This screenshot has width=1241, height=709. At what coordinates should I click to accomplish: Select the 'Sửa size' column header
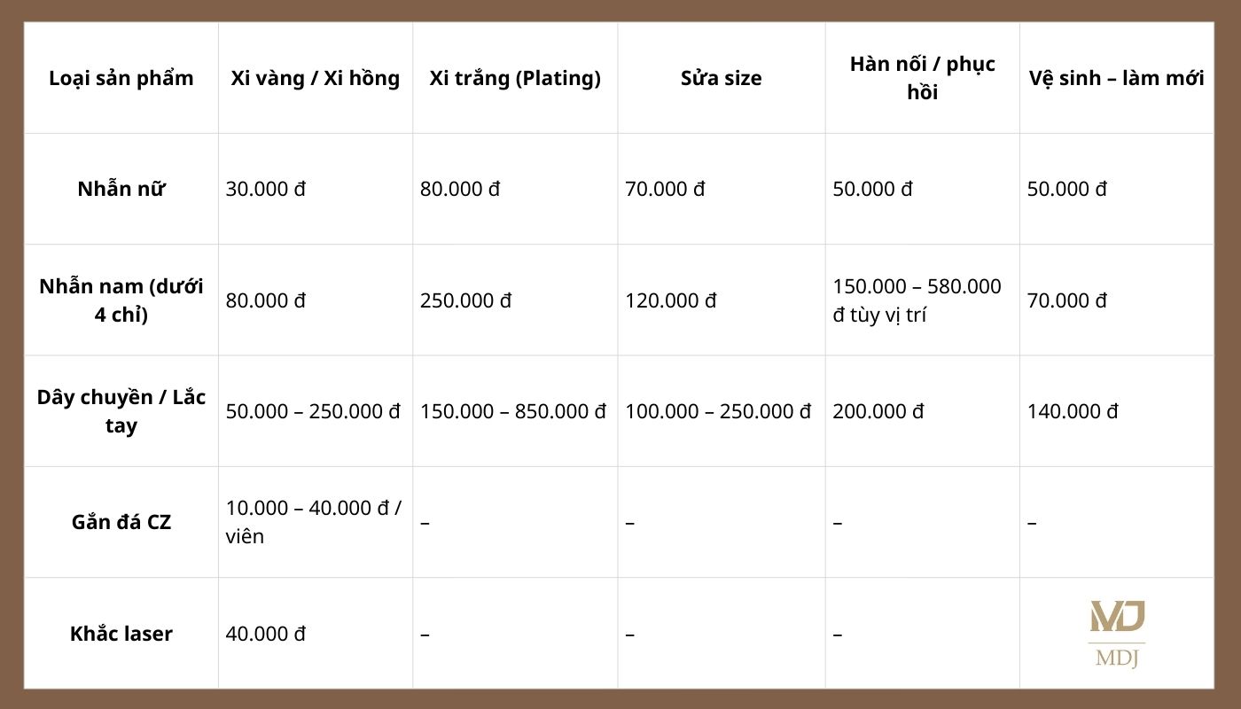[x=721, y=78]
